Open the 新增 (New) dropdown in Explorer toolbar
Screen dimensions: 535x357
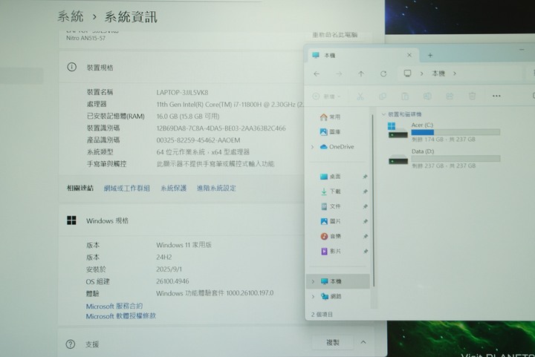(x=326, y=96)
